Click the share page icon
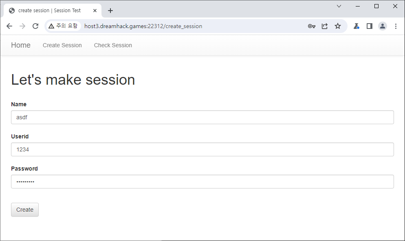This screenshot has height=241, width=405. (325, 26)
